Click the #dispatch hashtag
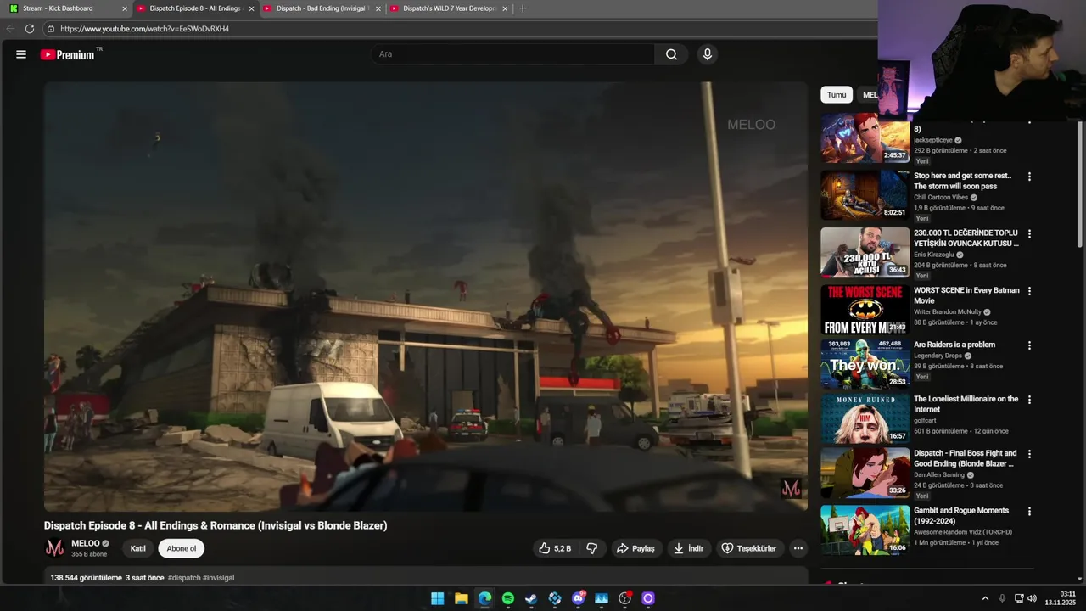Image resolution: width=1086 pixels, height=611 pixels. [184, 578]
